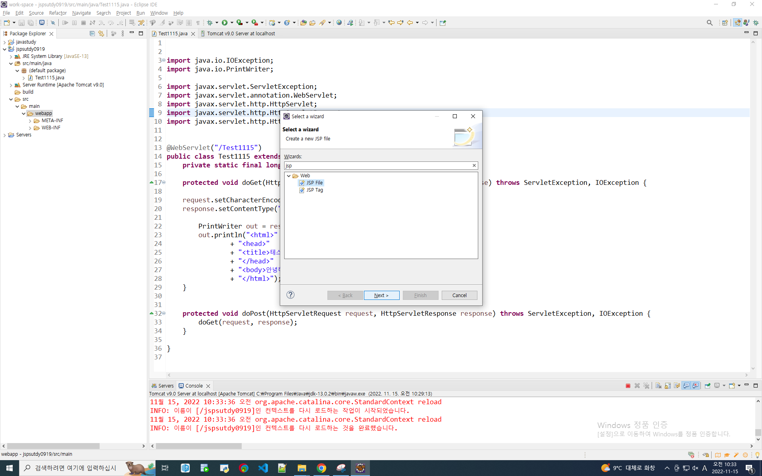
Task: Click the Debug bug icon in toolbar
Action: point(210,23)
